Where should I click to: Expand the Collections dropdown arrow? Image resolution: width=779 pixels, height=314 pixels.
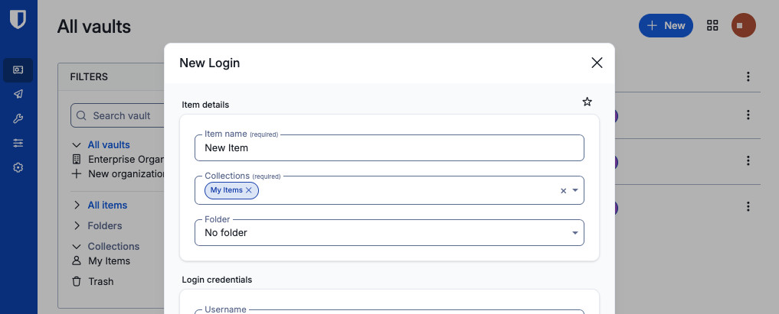click(x=575, y=191)
